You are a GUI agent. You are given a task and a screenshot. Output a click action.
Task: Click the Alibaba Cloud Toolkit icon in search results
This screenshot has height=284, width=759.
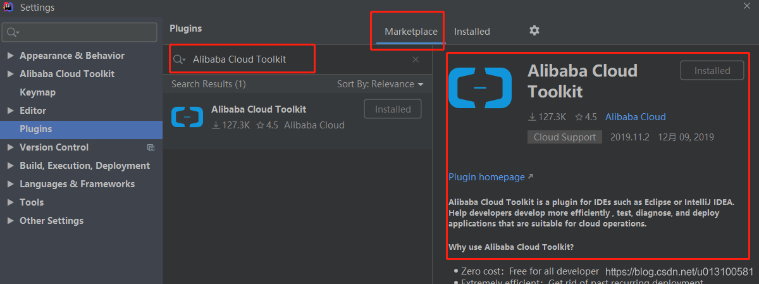[187, 117]
